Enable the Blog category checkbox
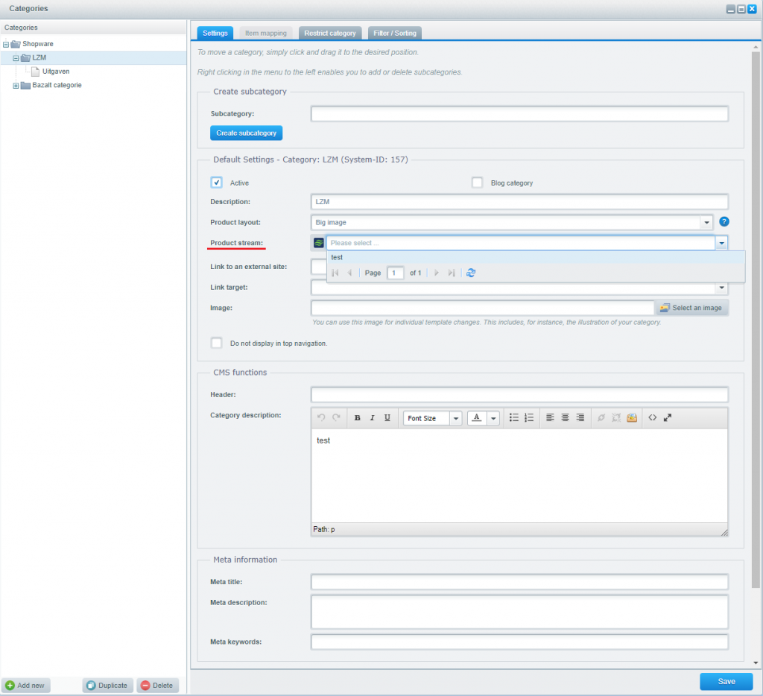Viewport: 763px width, 696px height. [x=477, y=182]
